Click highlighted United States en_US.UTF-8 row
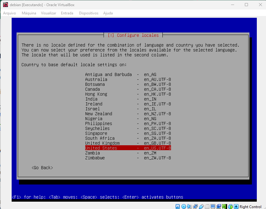 pos(128,148)
